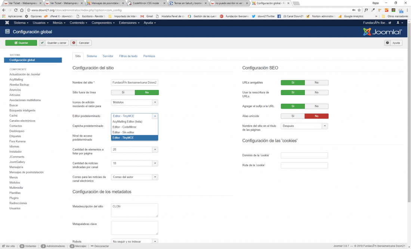Set Usar la reescritura de URLs to No
Viewport: 411px width, 249px height.
[316, 92]
